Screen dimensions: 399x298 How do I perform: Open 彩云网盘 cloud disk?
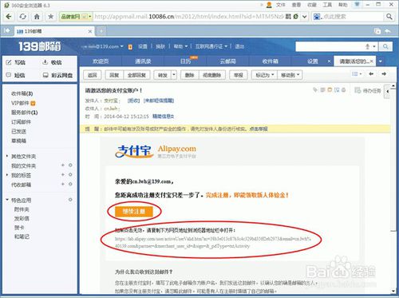tap(57, 75)
